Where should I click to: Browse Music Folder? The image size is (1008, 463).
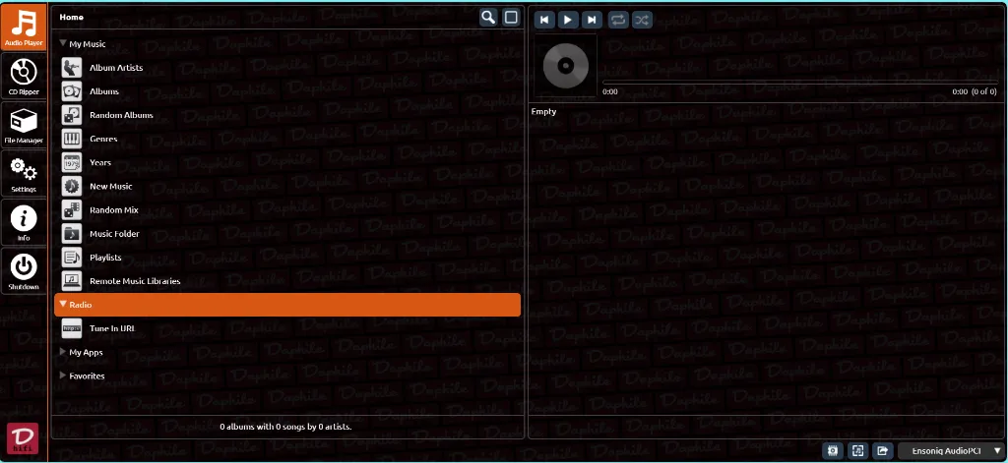pyautogui.click(x=114, y=234)
